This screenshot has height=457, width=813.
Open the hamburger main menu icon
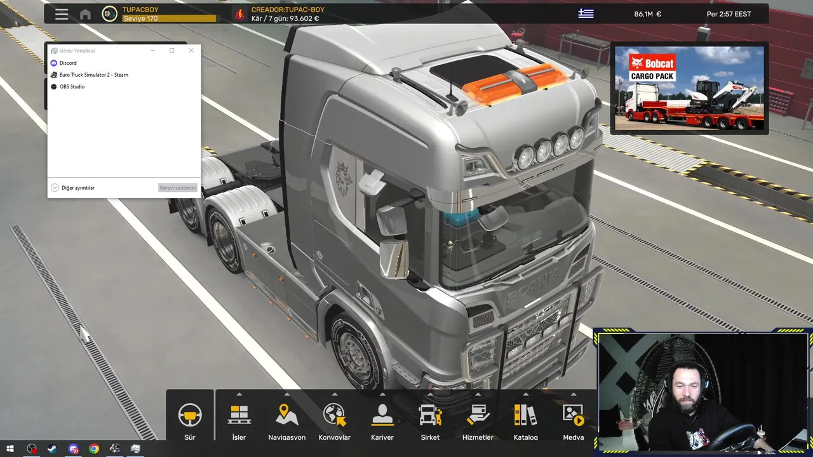tap(62, 14)
